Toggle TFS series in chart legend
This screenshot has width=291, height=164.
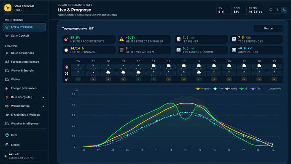(256, 89)
